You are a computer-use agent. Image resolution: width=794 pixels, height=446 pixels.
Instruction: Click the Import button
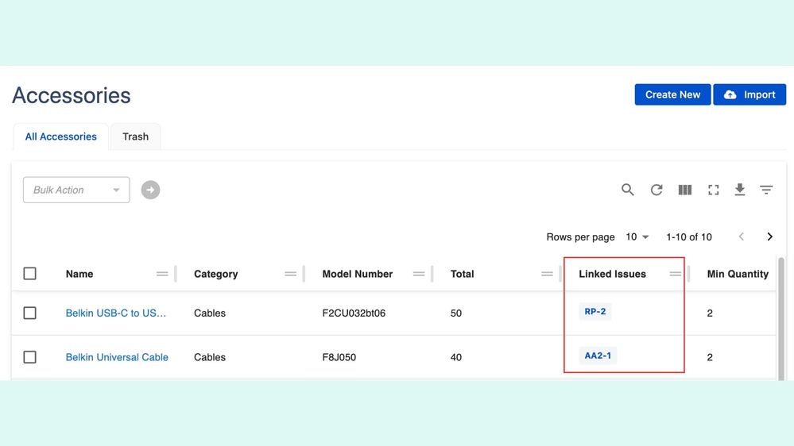tap(749, 94)
